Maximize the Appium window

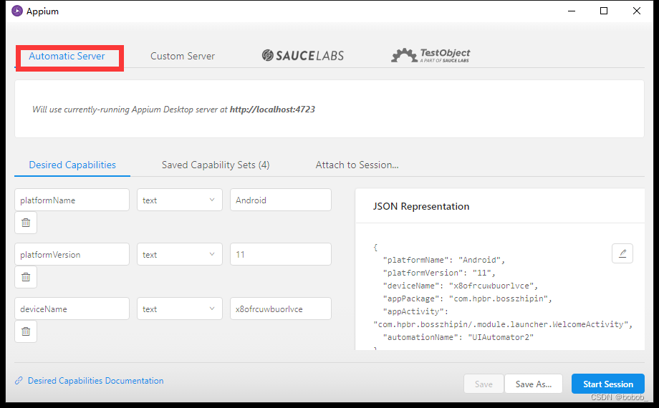tap(604, 11)
